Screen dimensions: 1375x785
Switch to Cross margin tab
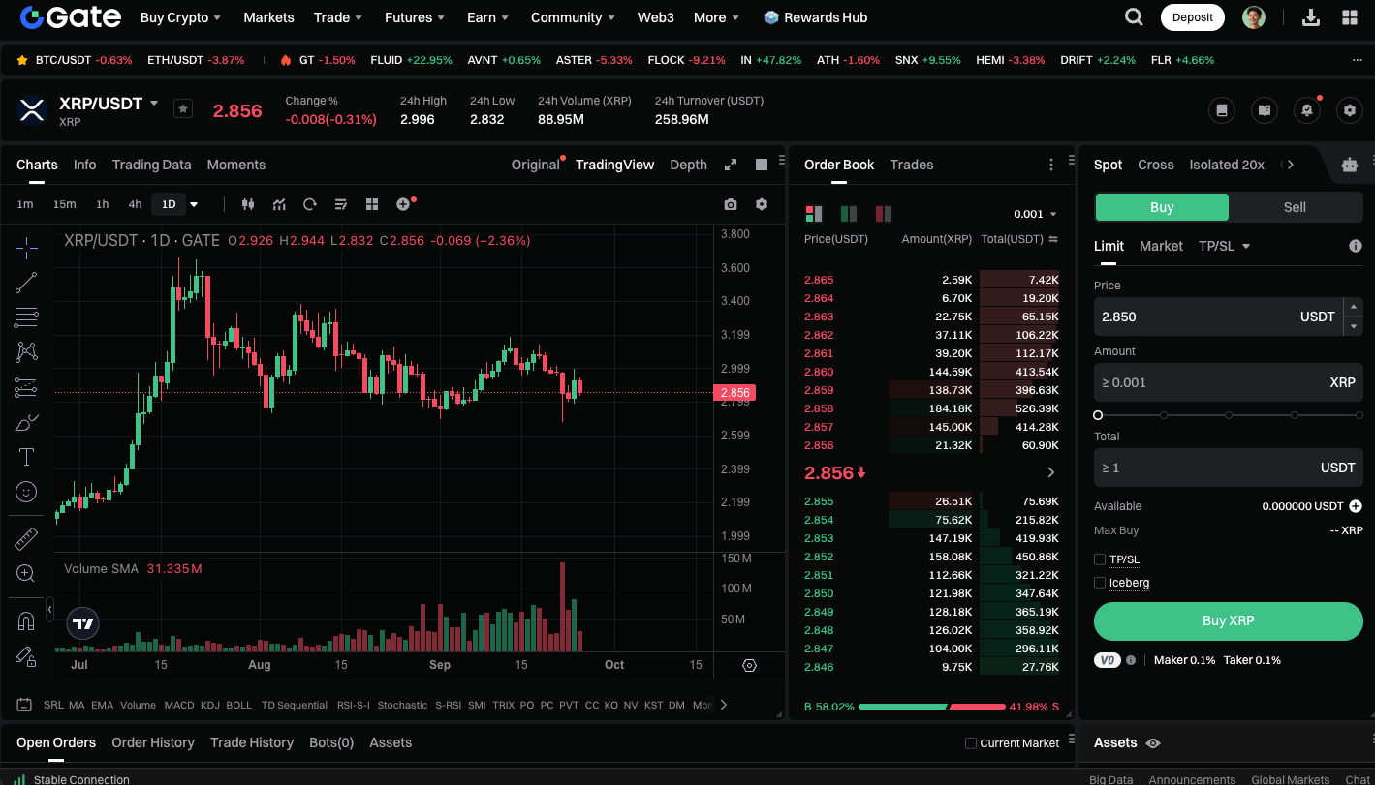1155,165
